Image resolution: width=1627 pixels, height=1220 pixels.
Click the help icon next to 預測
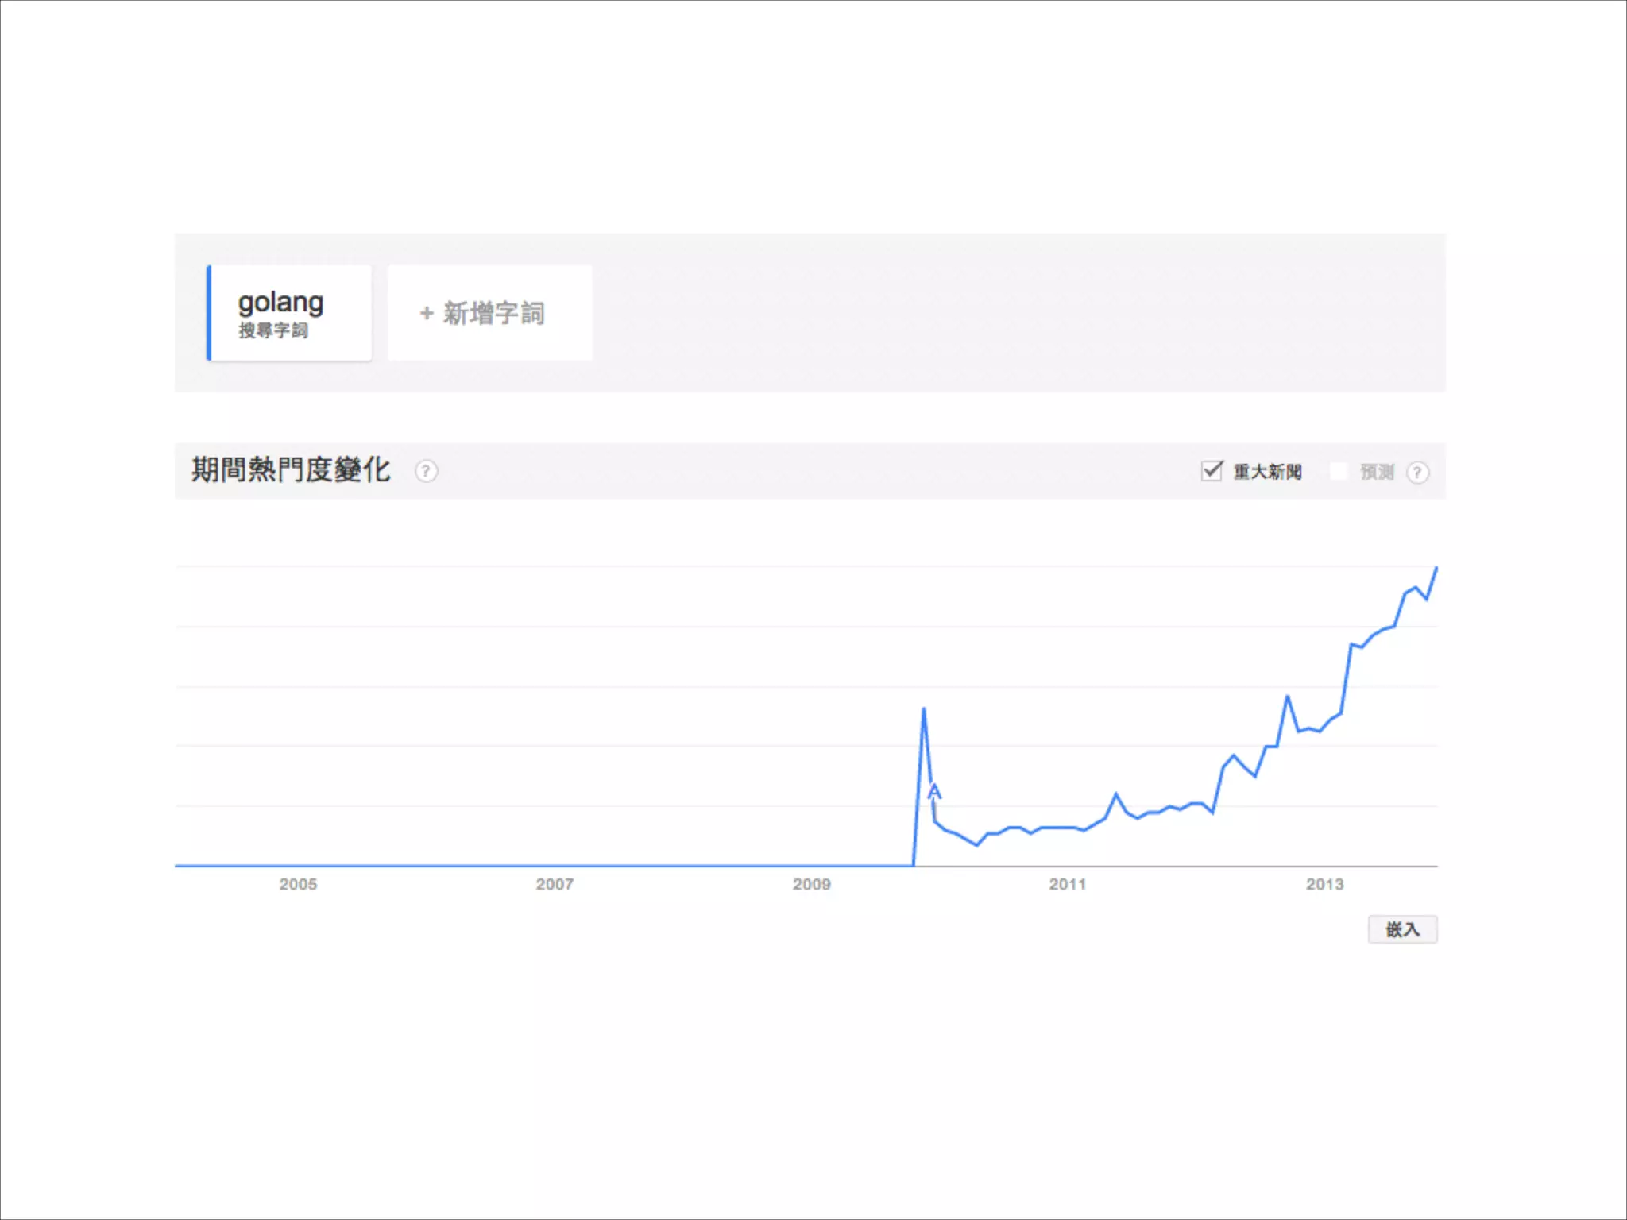1417,473
